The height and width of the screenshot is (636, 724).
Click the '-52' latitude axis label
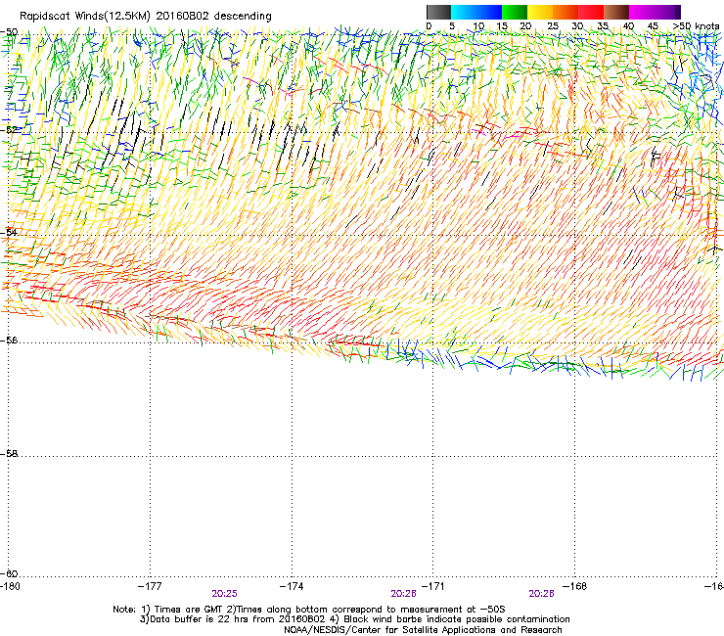click(10, 130)
